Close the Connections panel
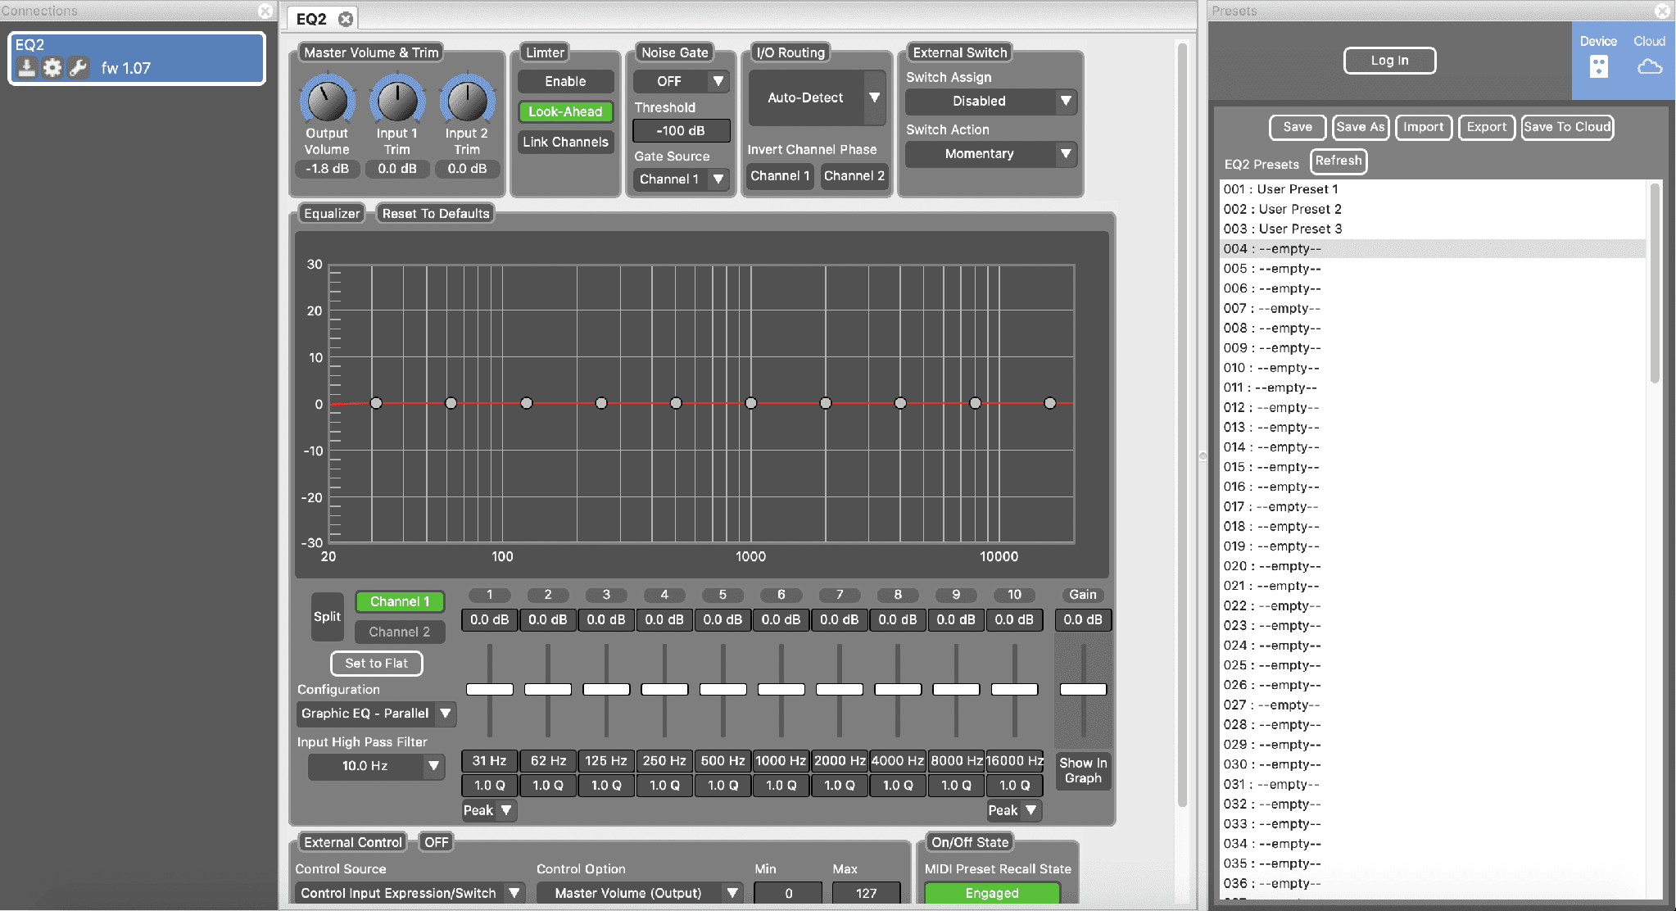 tap(265, 11)
